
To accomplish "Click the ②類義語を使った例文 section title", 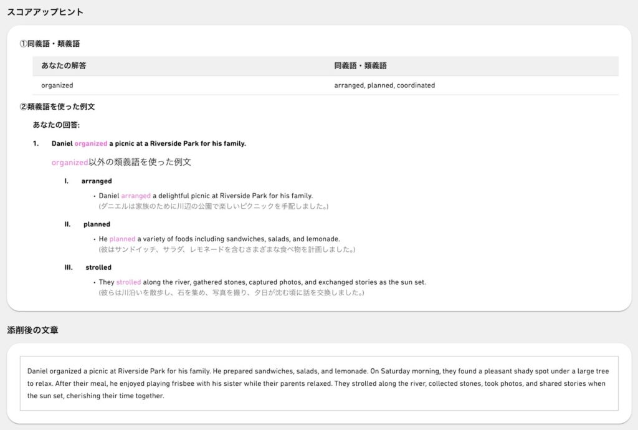I will coord(57,107).
